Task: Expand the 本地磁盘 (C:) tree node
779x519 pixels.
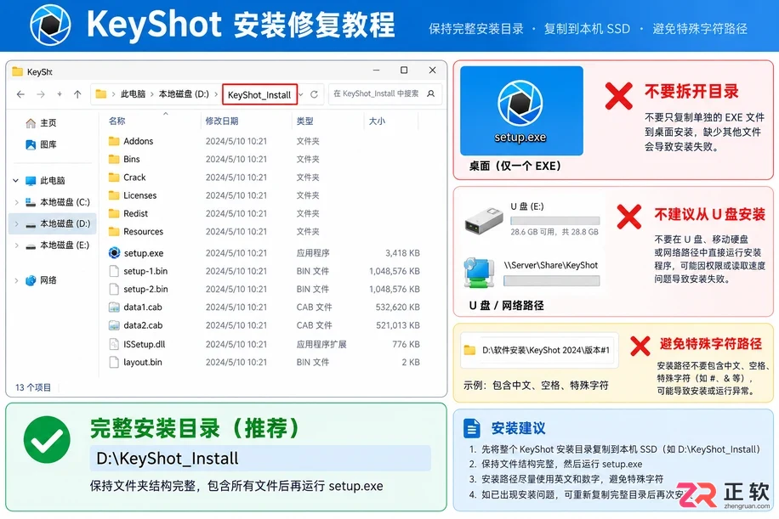Action: coord(16,202)
